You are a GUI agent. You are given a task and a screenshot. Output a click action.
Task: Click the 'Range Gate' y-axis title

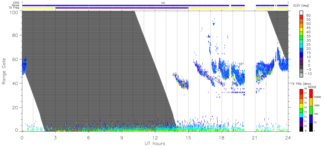pyautogui.click(x=4, y=71)
